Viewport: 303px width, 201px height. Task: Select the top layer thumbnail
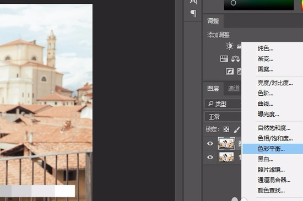226,143
